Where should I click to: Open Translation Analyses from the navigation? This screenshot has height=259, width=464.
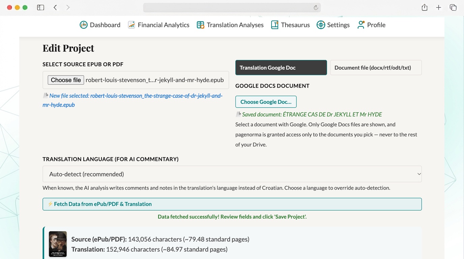click(x=230, y=25)
